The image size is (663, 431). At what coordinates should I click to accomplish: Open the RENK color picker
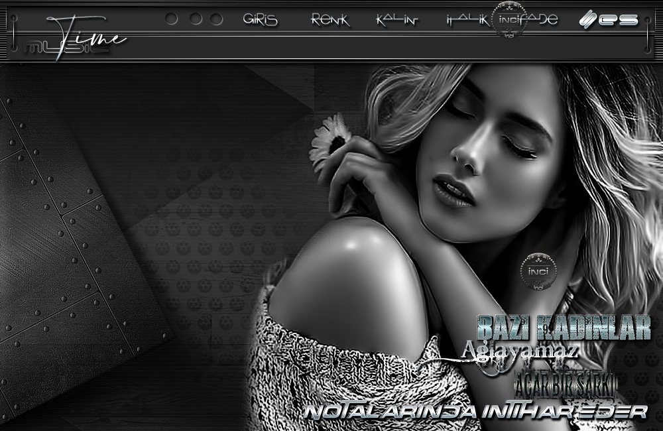pos(330,20)
